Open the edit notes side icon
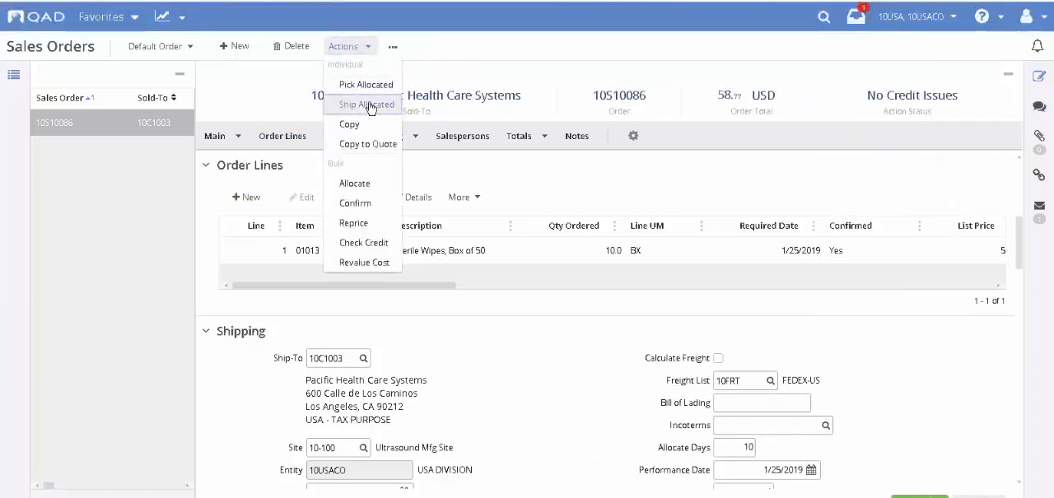1054x498 pixels. coord(1039,77)
